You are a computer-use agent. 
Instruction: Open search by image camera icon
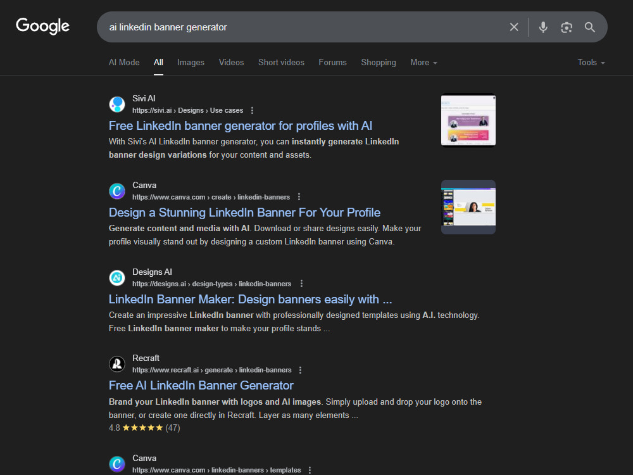point(567,27)
